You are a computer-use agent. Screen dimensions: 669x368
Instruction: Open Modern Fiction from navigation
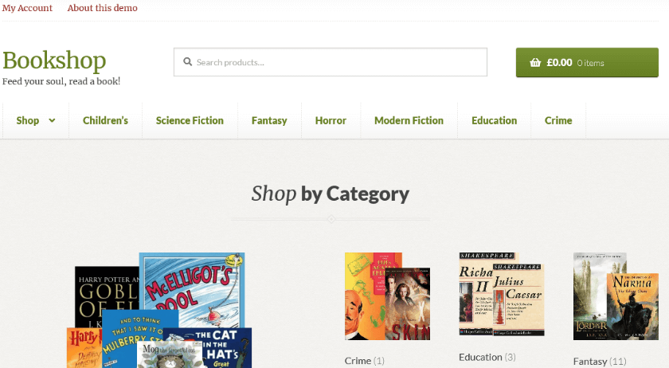tap(409, 120)
